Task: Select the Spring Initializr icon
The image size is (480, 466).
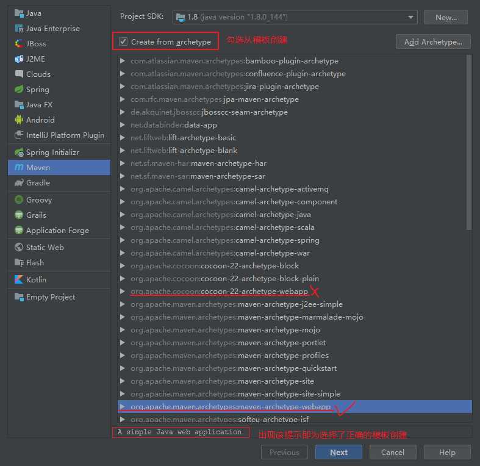Action: 19,152
